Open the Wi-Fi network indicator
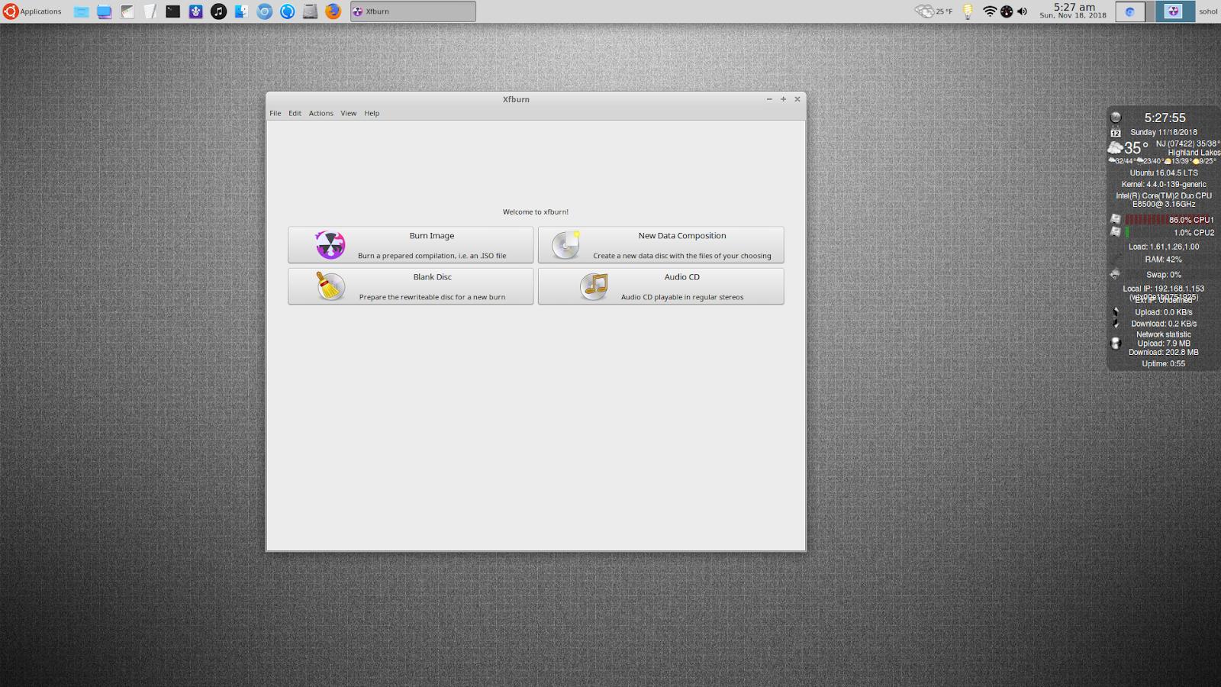Image resolution: width=1221 pixels, height=687 pixels. (990, 11)
